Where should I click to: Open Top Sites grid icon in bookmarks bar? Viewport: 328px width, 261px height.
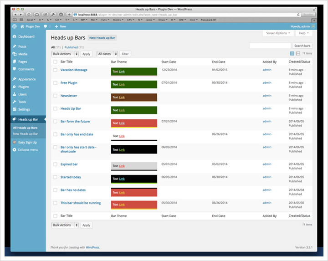21,20
